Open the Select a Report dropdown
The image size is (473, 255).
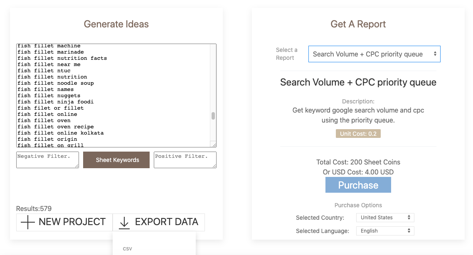point(374,54)
